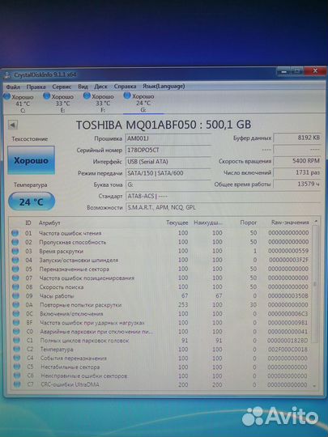
Task: Click the previous disk arrow button
Action: pos(12,125)
